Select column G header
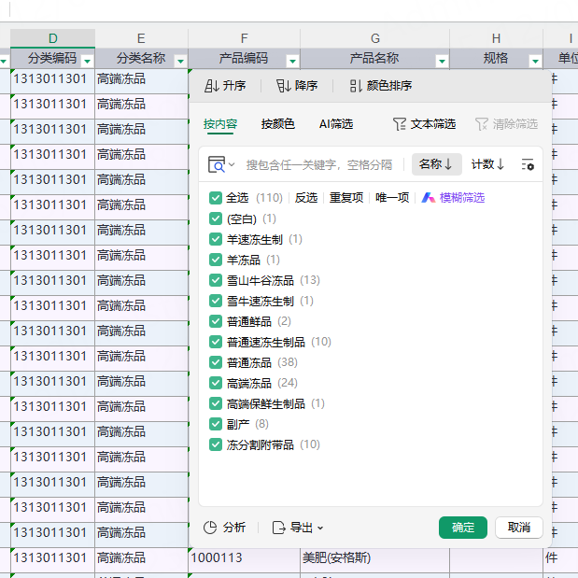The image size is (578, 578). [374, 38]
